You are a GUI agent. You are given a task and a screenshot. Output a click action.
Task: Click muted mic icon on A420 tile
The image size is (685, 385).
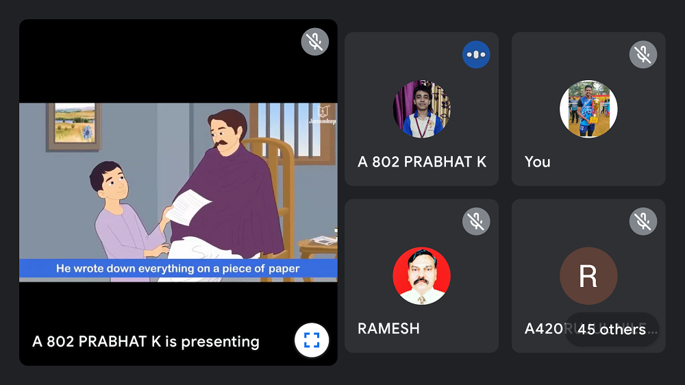tap(643, 221)
